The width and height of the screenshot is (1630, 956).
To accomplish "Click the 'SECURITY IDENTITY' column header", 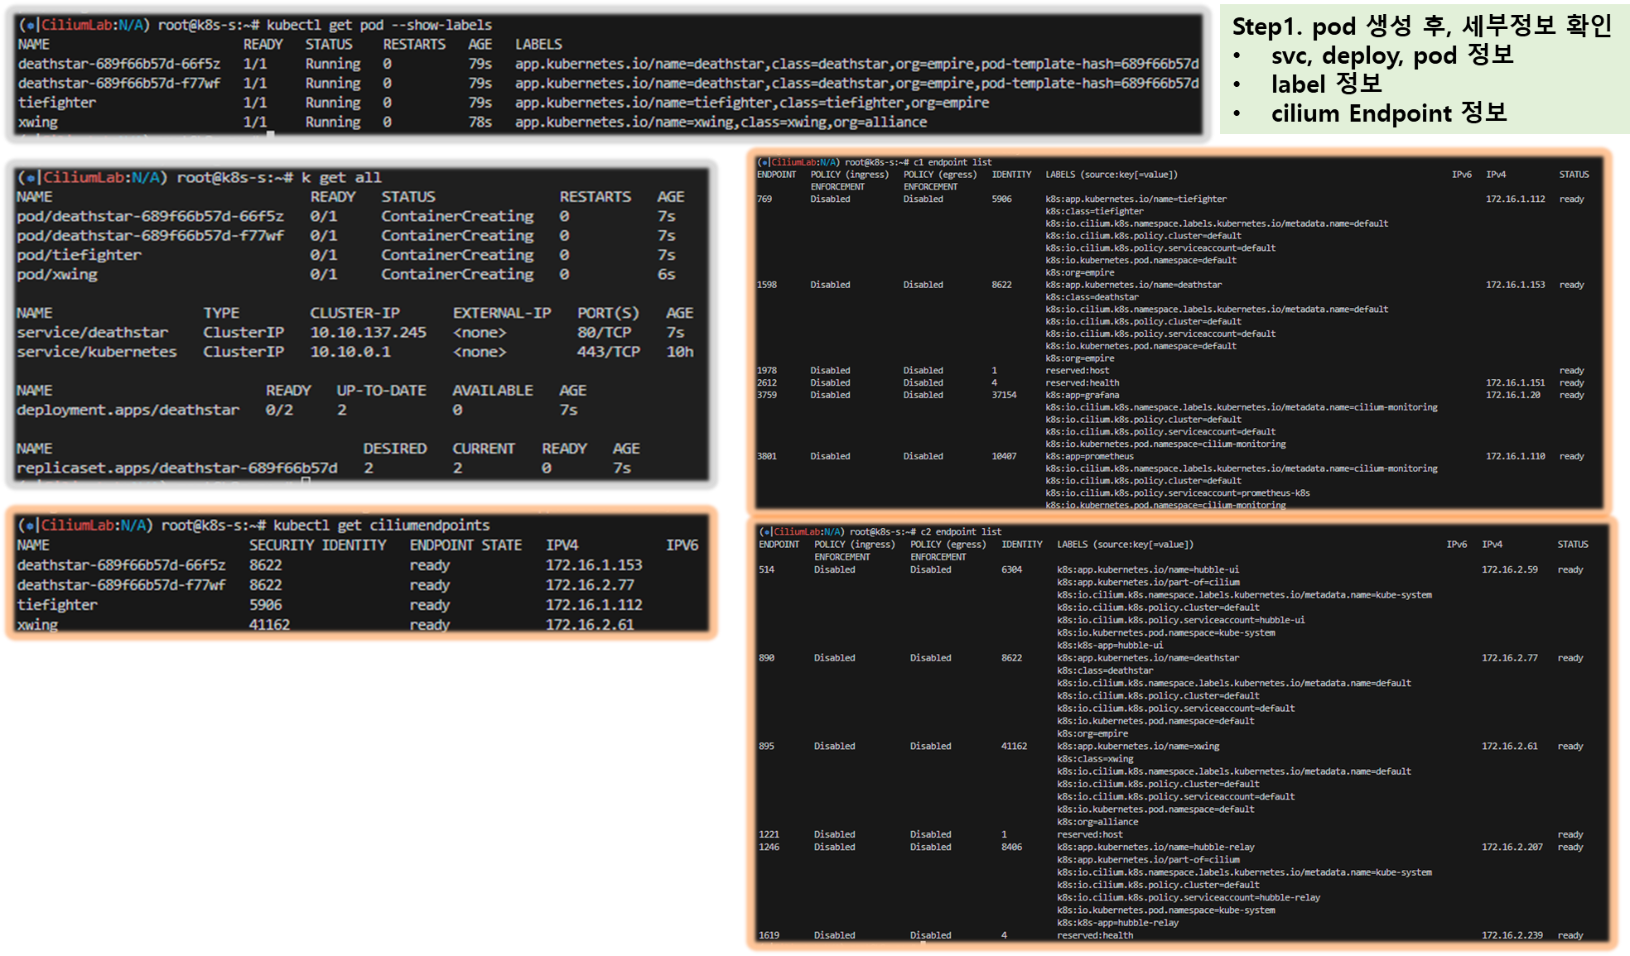I will click(x=317, y=545).
